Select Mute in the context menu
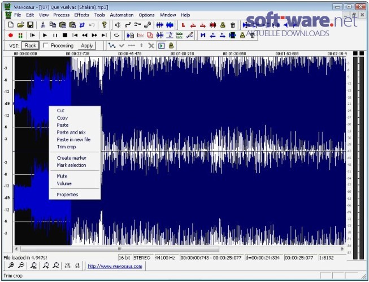Screen dimensions: 369x282 75,176
